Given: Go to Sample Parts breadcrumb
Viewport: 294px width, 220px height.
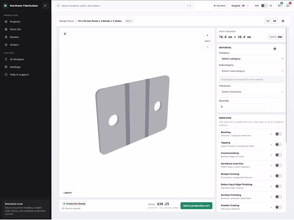Looking at the screenshot, I should (x=67, y=21).
